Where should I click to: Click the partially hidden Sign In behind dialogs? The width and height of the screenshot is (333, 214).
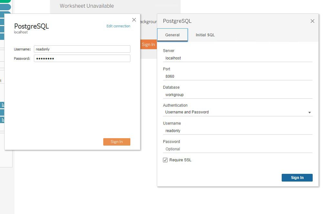coord(148,44)
